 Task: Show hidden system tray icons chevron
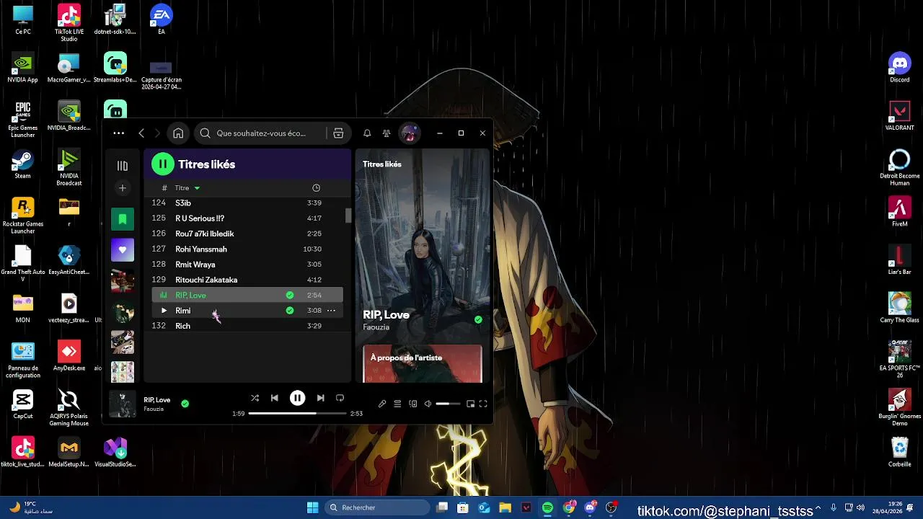click(x=818, y=508)
